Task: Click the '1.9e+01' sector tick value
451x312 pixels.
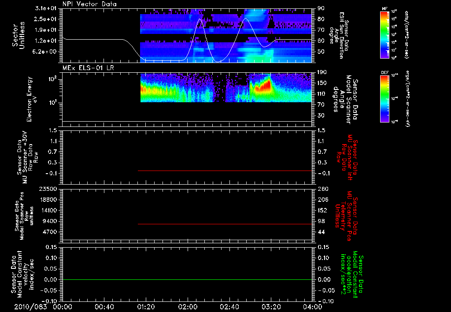Action: click(46, 30)
